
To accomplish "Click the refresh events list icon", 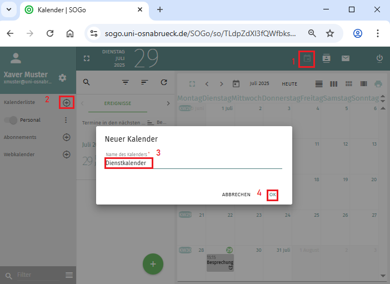I will pos(164,82).
